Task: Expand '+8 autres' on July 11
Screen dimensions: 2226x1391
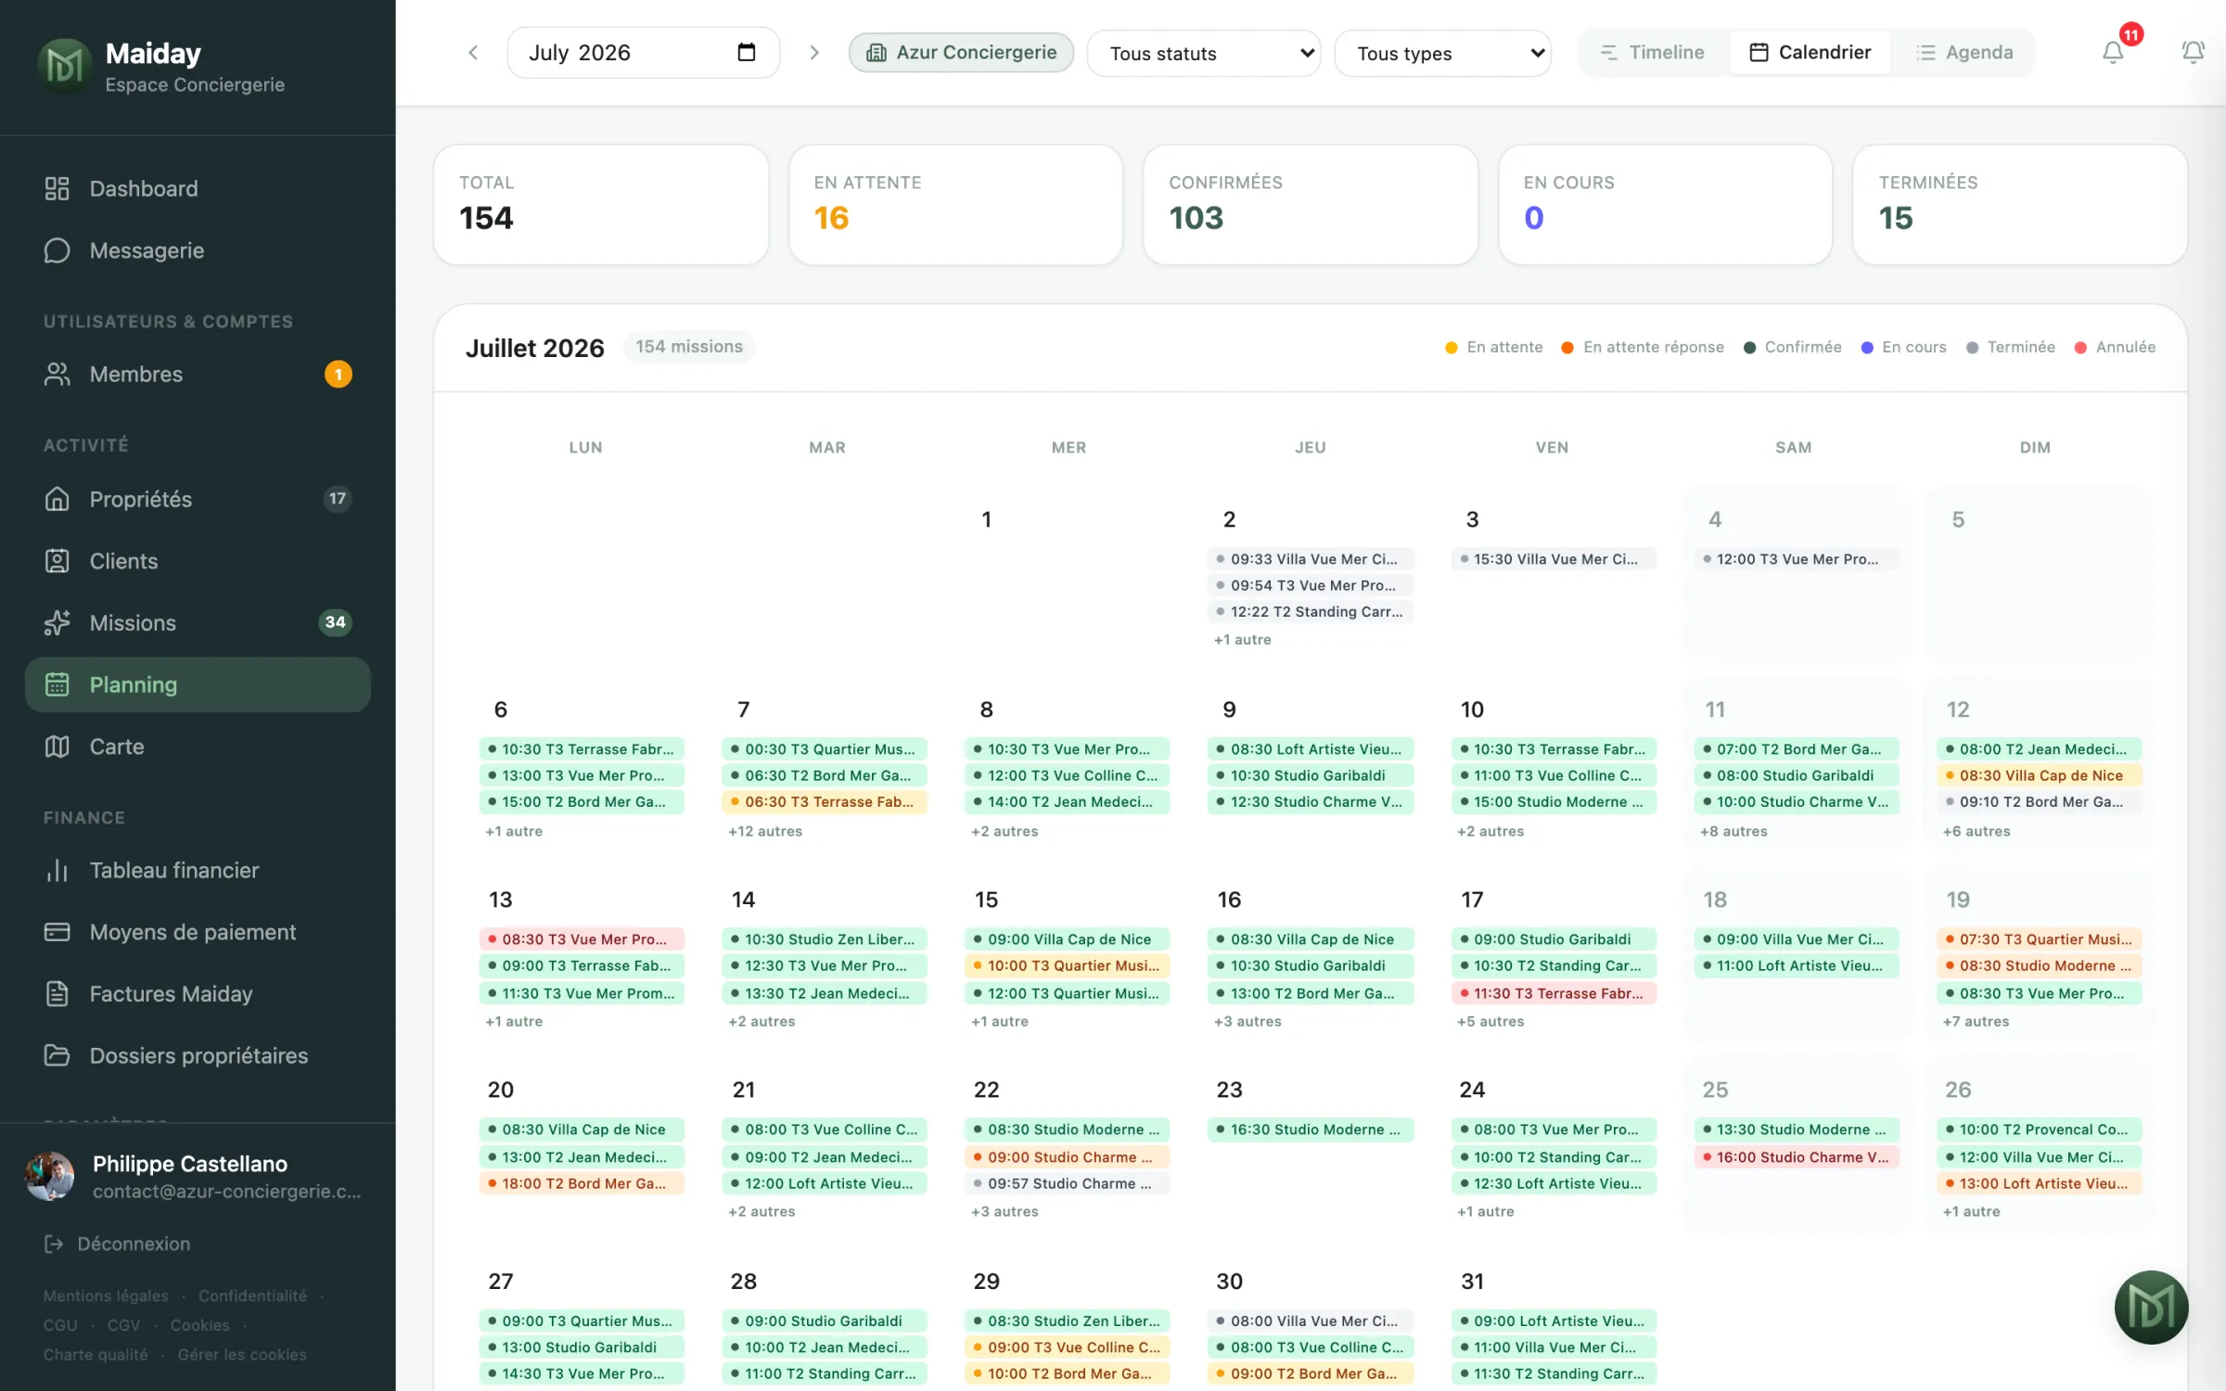Action: click(1733, 831)
